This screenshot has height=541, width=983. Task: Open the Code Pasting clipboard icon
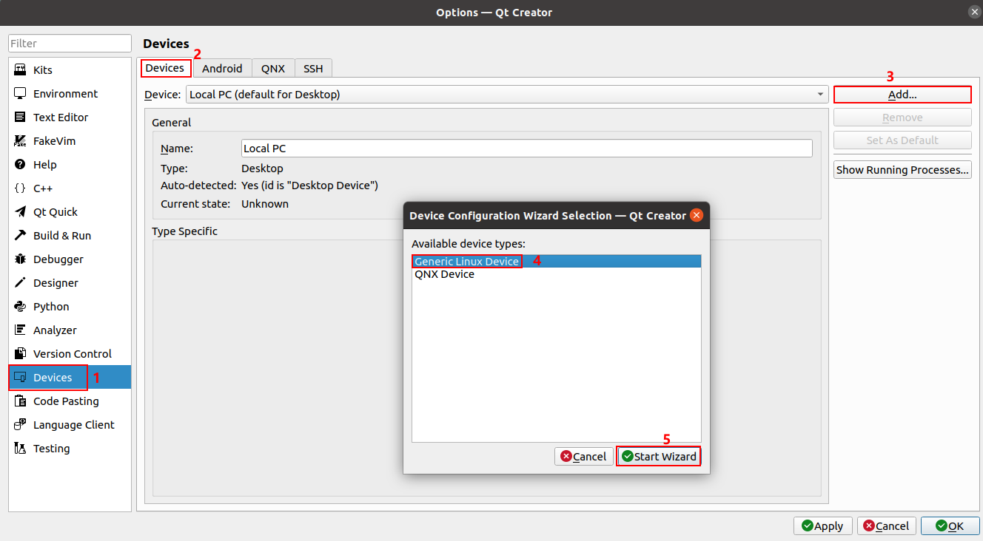[20, 401]
